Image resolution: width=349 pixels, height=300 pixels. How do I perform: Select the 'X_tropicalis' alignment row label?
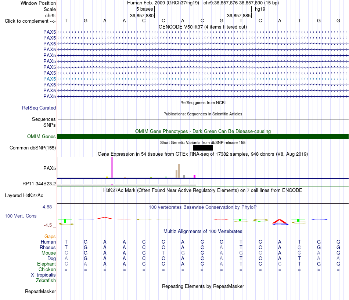(43, 275)
